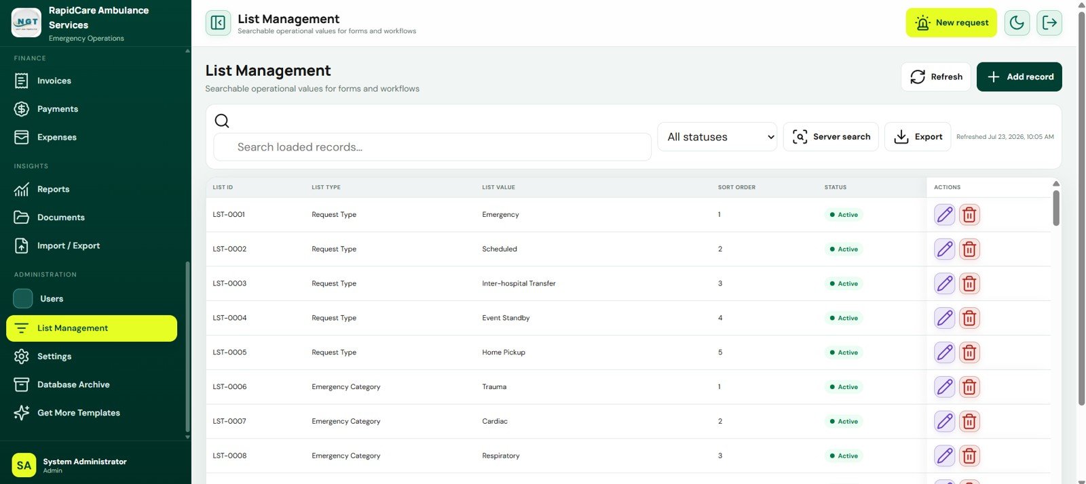1086x484 pixels.
Task: Click the sidebar scroll-up arrow
Action: (187, 51)
